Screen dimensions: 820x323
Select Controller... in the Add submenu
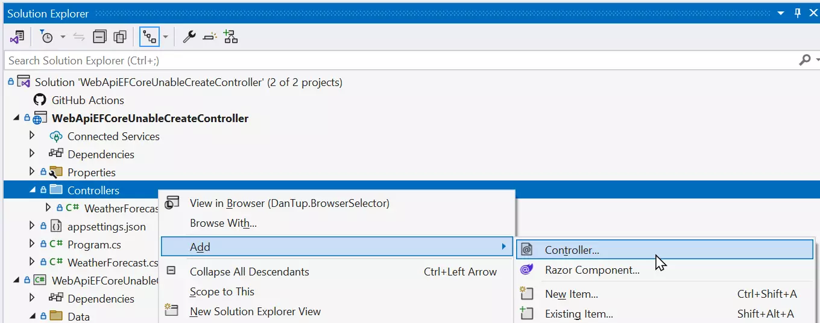pyautogui.click(x=664, y=250)
